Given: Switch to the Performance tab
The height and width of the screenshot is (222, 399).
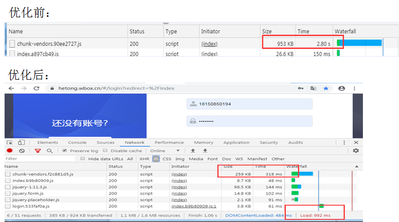Looking at the screenshot, I should click(169, 142).
